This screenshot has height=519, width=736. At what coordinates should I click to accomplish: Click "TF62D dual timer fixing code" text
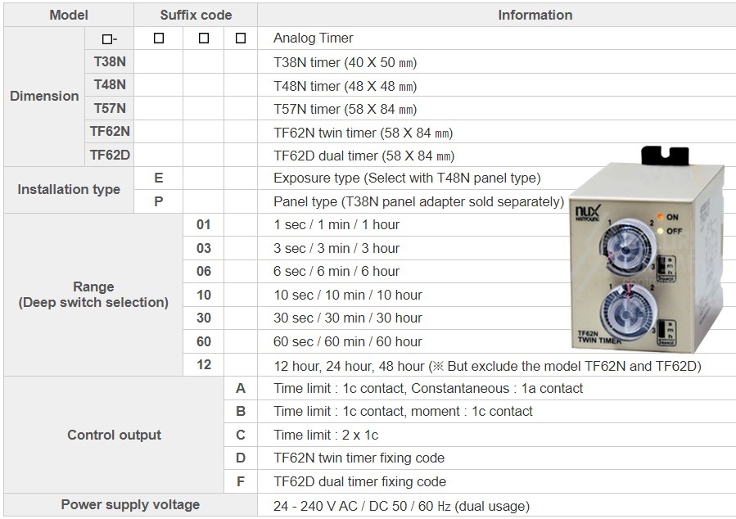[359, 482]
